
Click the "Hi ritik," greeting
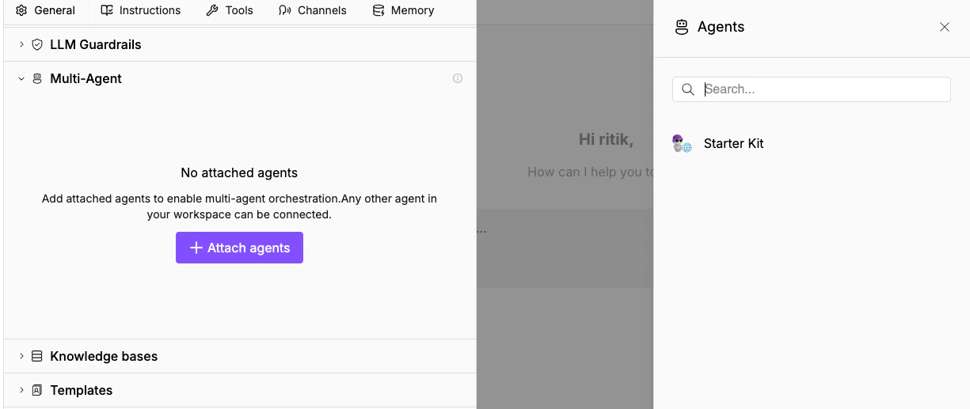(x=606, y=139)
